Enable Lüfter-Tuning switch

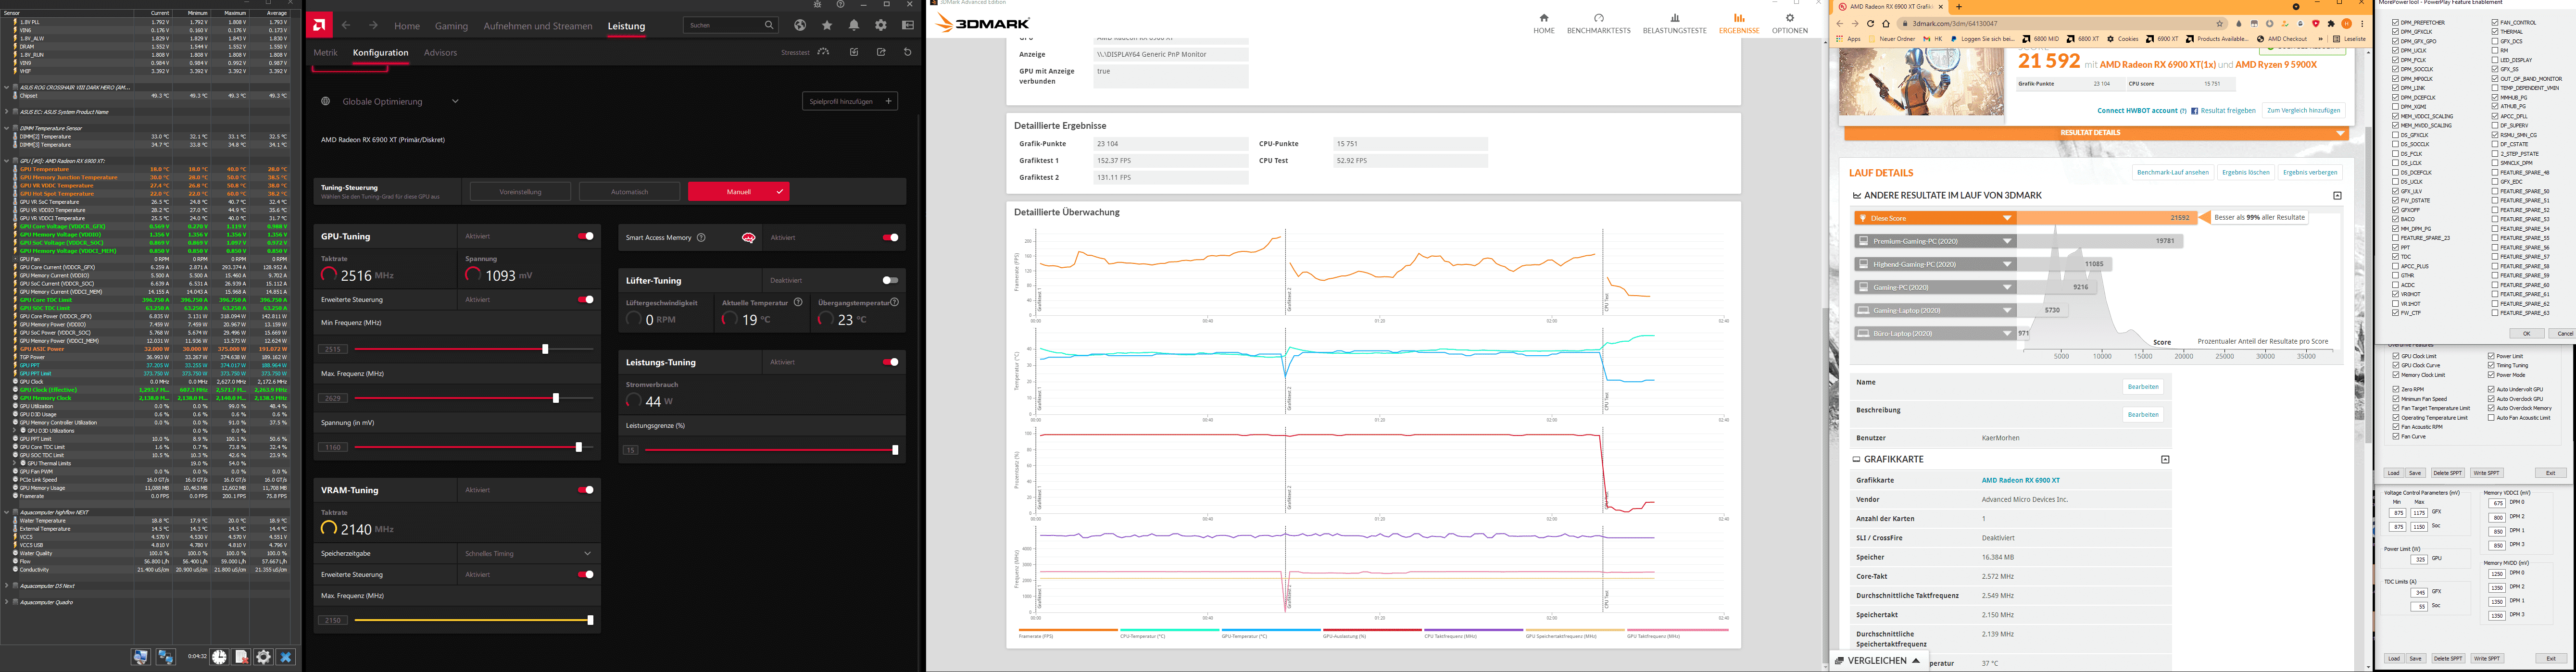pyautogui.click(x=890, y=280)
